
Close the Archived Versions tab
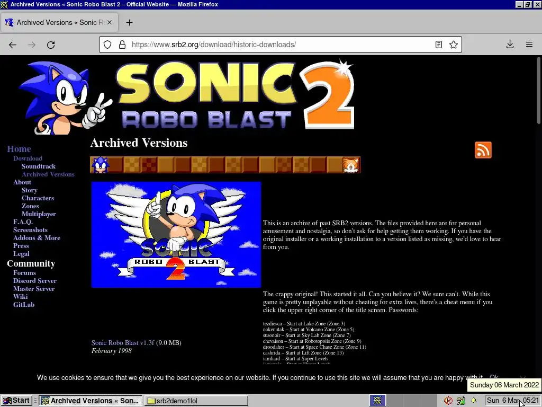click(x=110, y=22)
